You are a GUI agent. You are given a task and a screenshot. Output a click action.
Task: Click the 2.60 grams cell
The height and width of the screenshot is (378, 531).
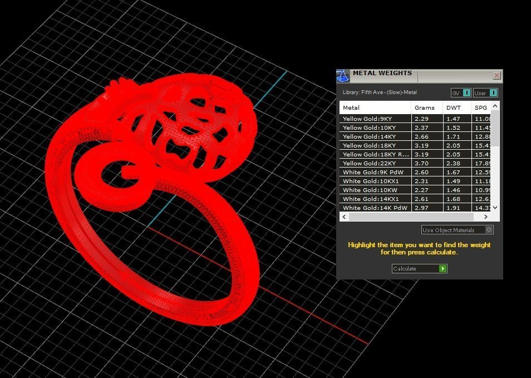[x=427, y=172]
